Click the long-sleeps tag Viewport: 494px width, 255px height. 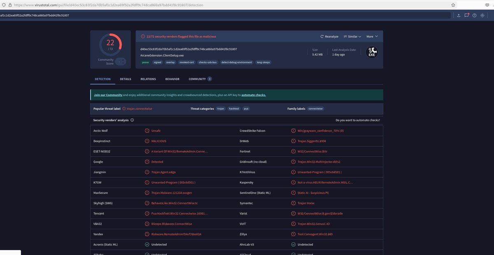coord(263,62)
